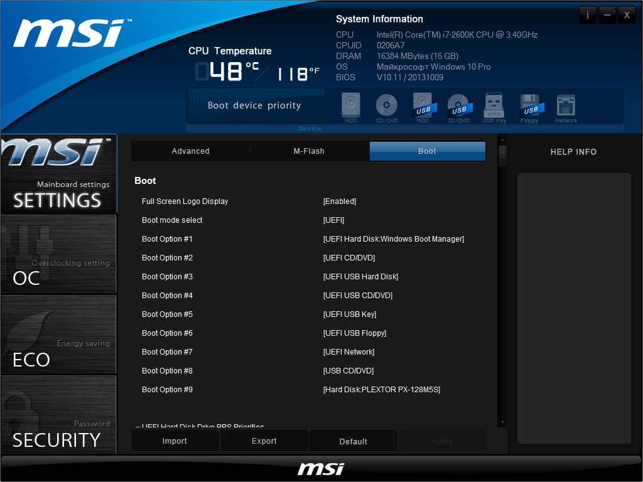Click the HELP INFO heading
Viewport: 643px width, 482px height.
tap(573, 152)
